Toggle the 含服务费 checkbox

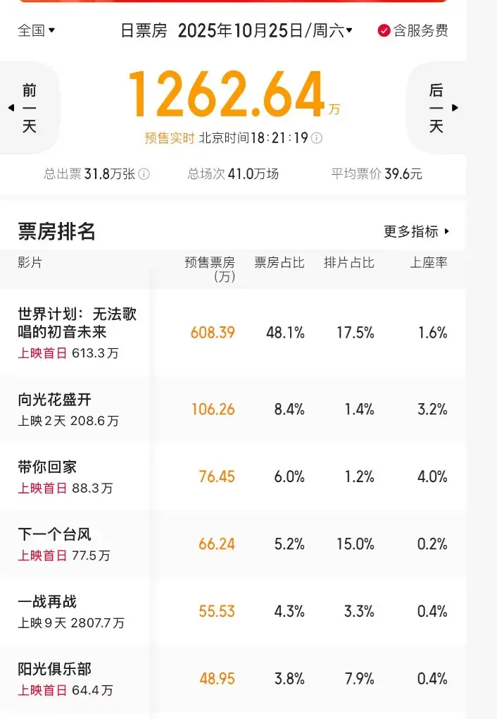(413, 30)
